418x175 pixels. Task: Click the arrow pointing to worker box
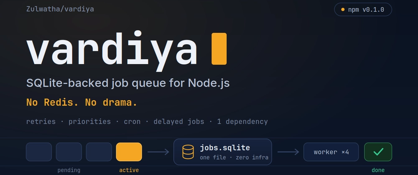pyautogui.click(x=288, y=152)
